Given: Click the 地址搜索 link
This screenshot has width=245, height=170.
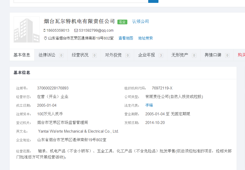Looking at the screenshot, I should point(145,38).
